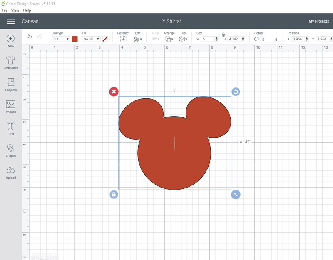Click the Y Shirts* project title

[172, 21]
